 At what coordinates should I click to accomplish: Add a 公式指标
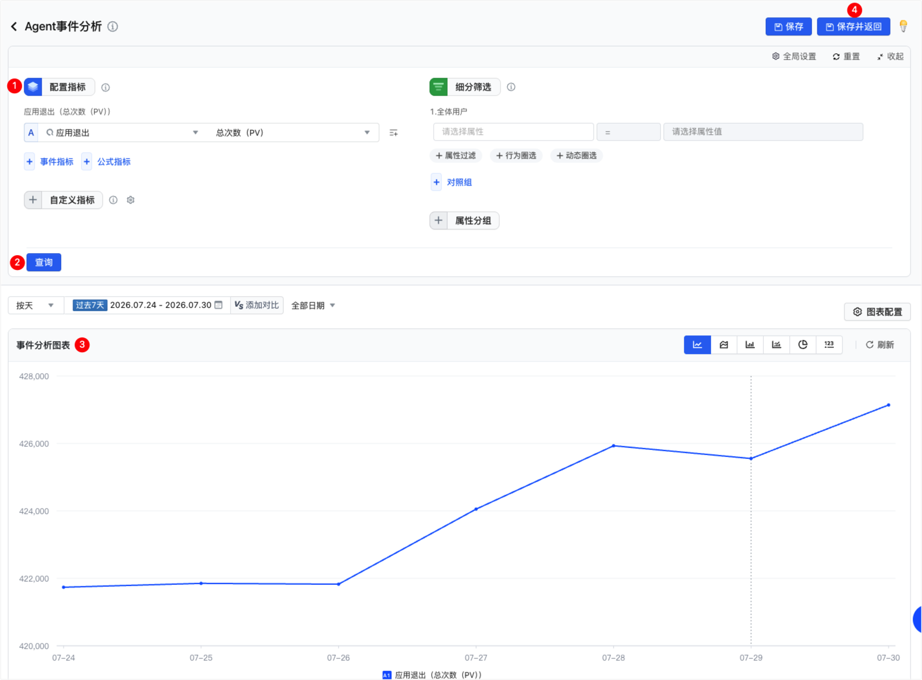pos(107,161)
